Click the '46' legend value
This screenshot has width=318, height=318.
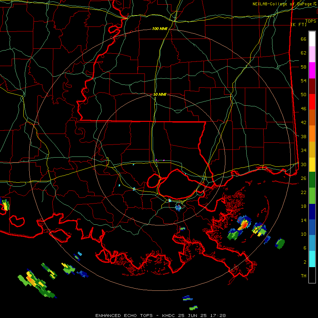point(304,109)
